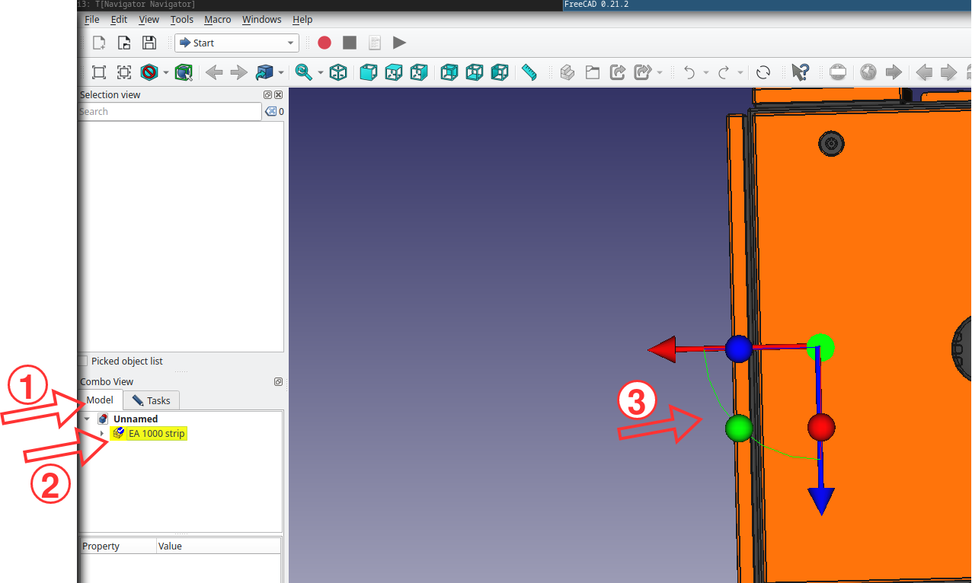
Task: Click the Execute macro play button
Action: point(399,43)
